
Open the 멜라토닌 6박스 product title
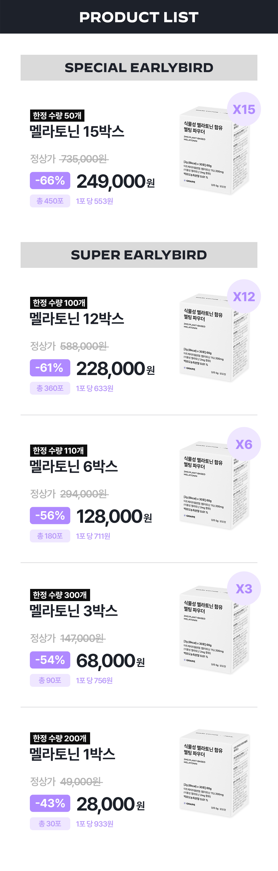73,466
